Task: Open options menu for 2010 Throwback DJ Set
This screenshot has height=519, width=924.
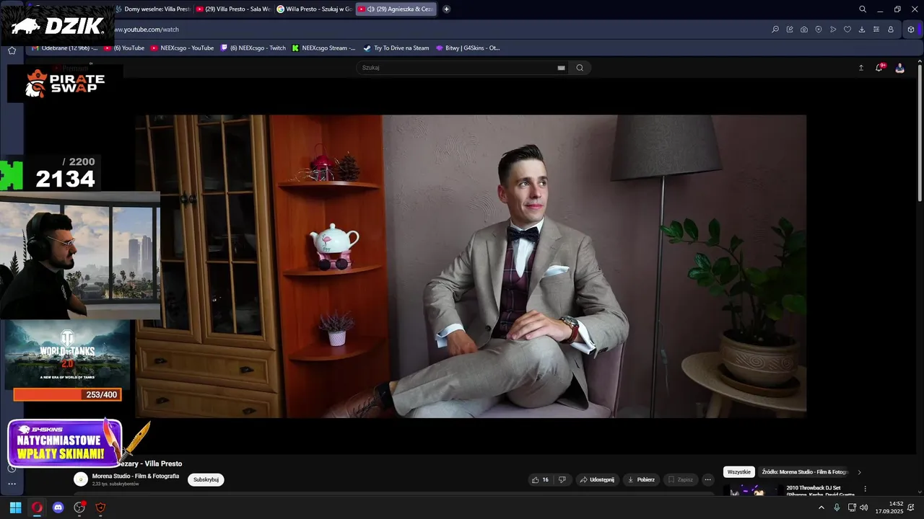Action: click(865, 489)
